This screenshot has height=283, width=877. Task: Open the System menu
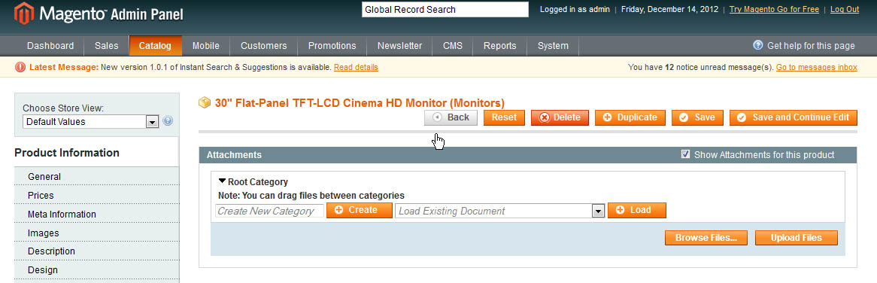(x=553, y=46)
